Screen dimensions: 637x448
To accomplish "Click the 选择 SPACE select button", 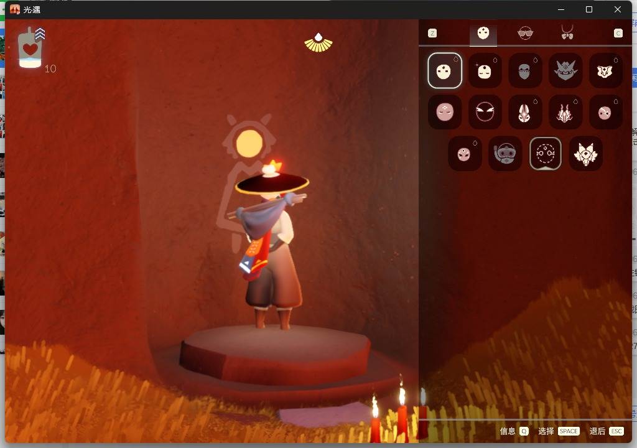I will [559, 431].
